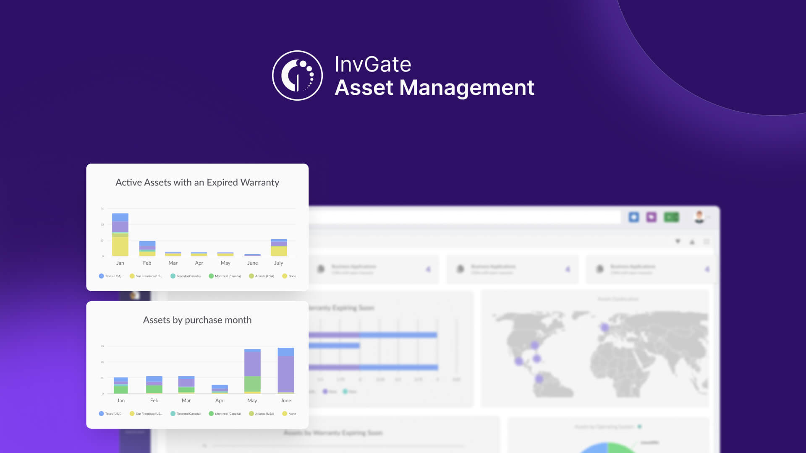
Task: Click the 'Assets by purchase month' title
Action: pos(197,320)
